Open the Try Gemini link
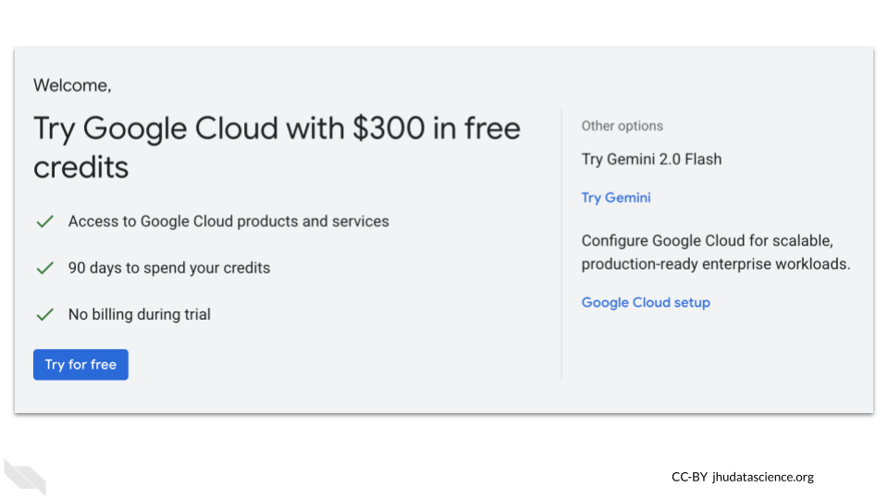 pyautogui.click(x=616, y=198)
